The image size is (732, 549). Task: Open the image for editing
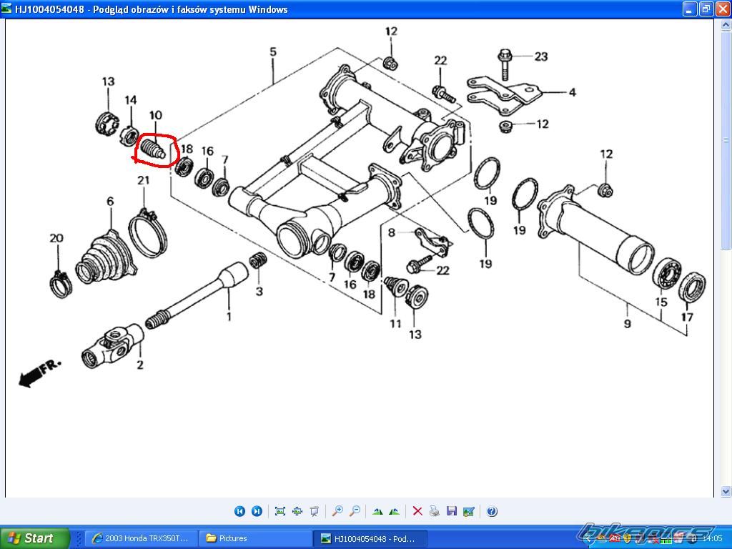[x=468, y=511]
